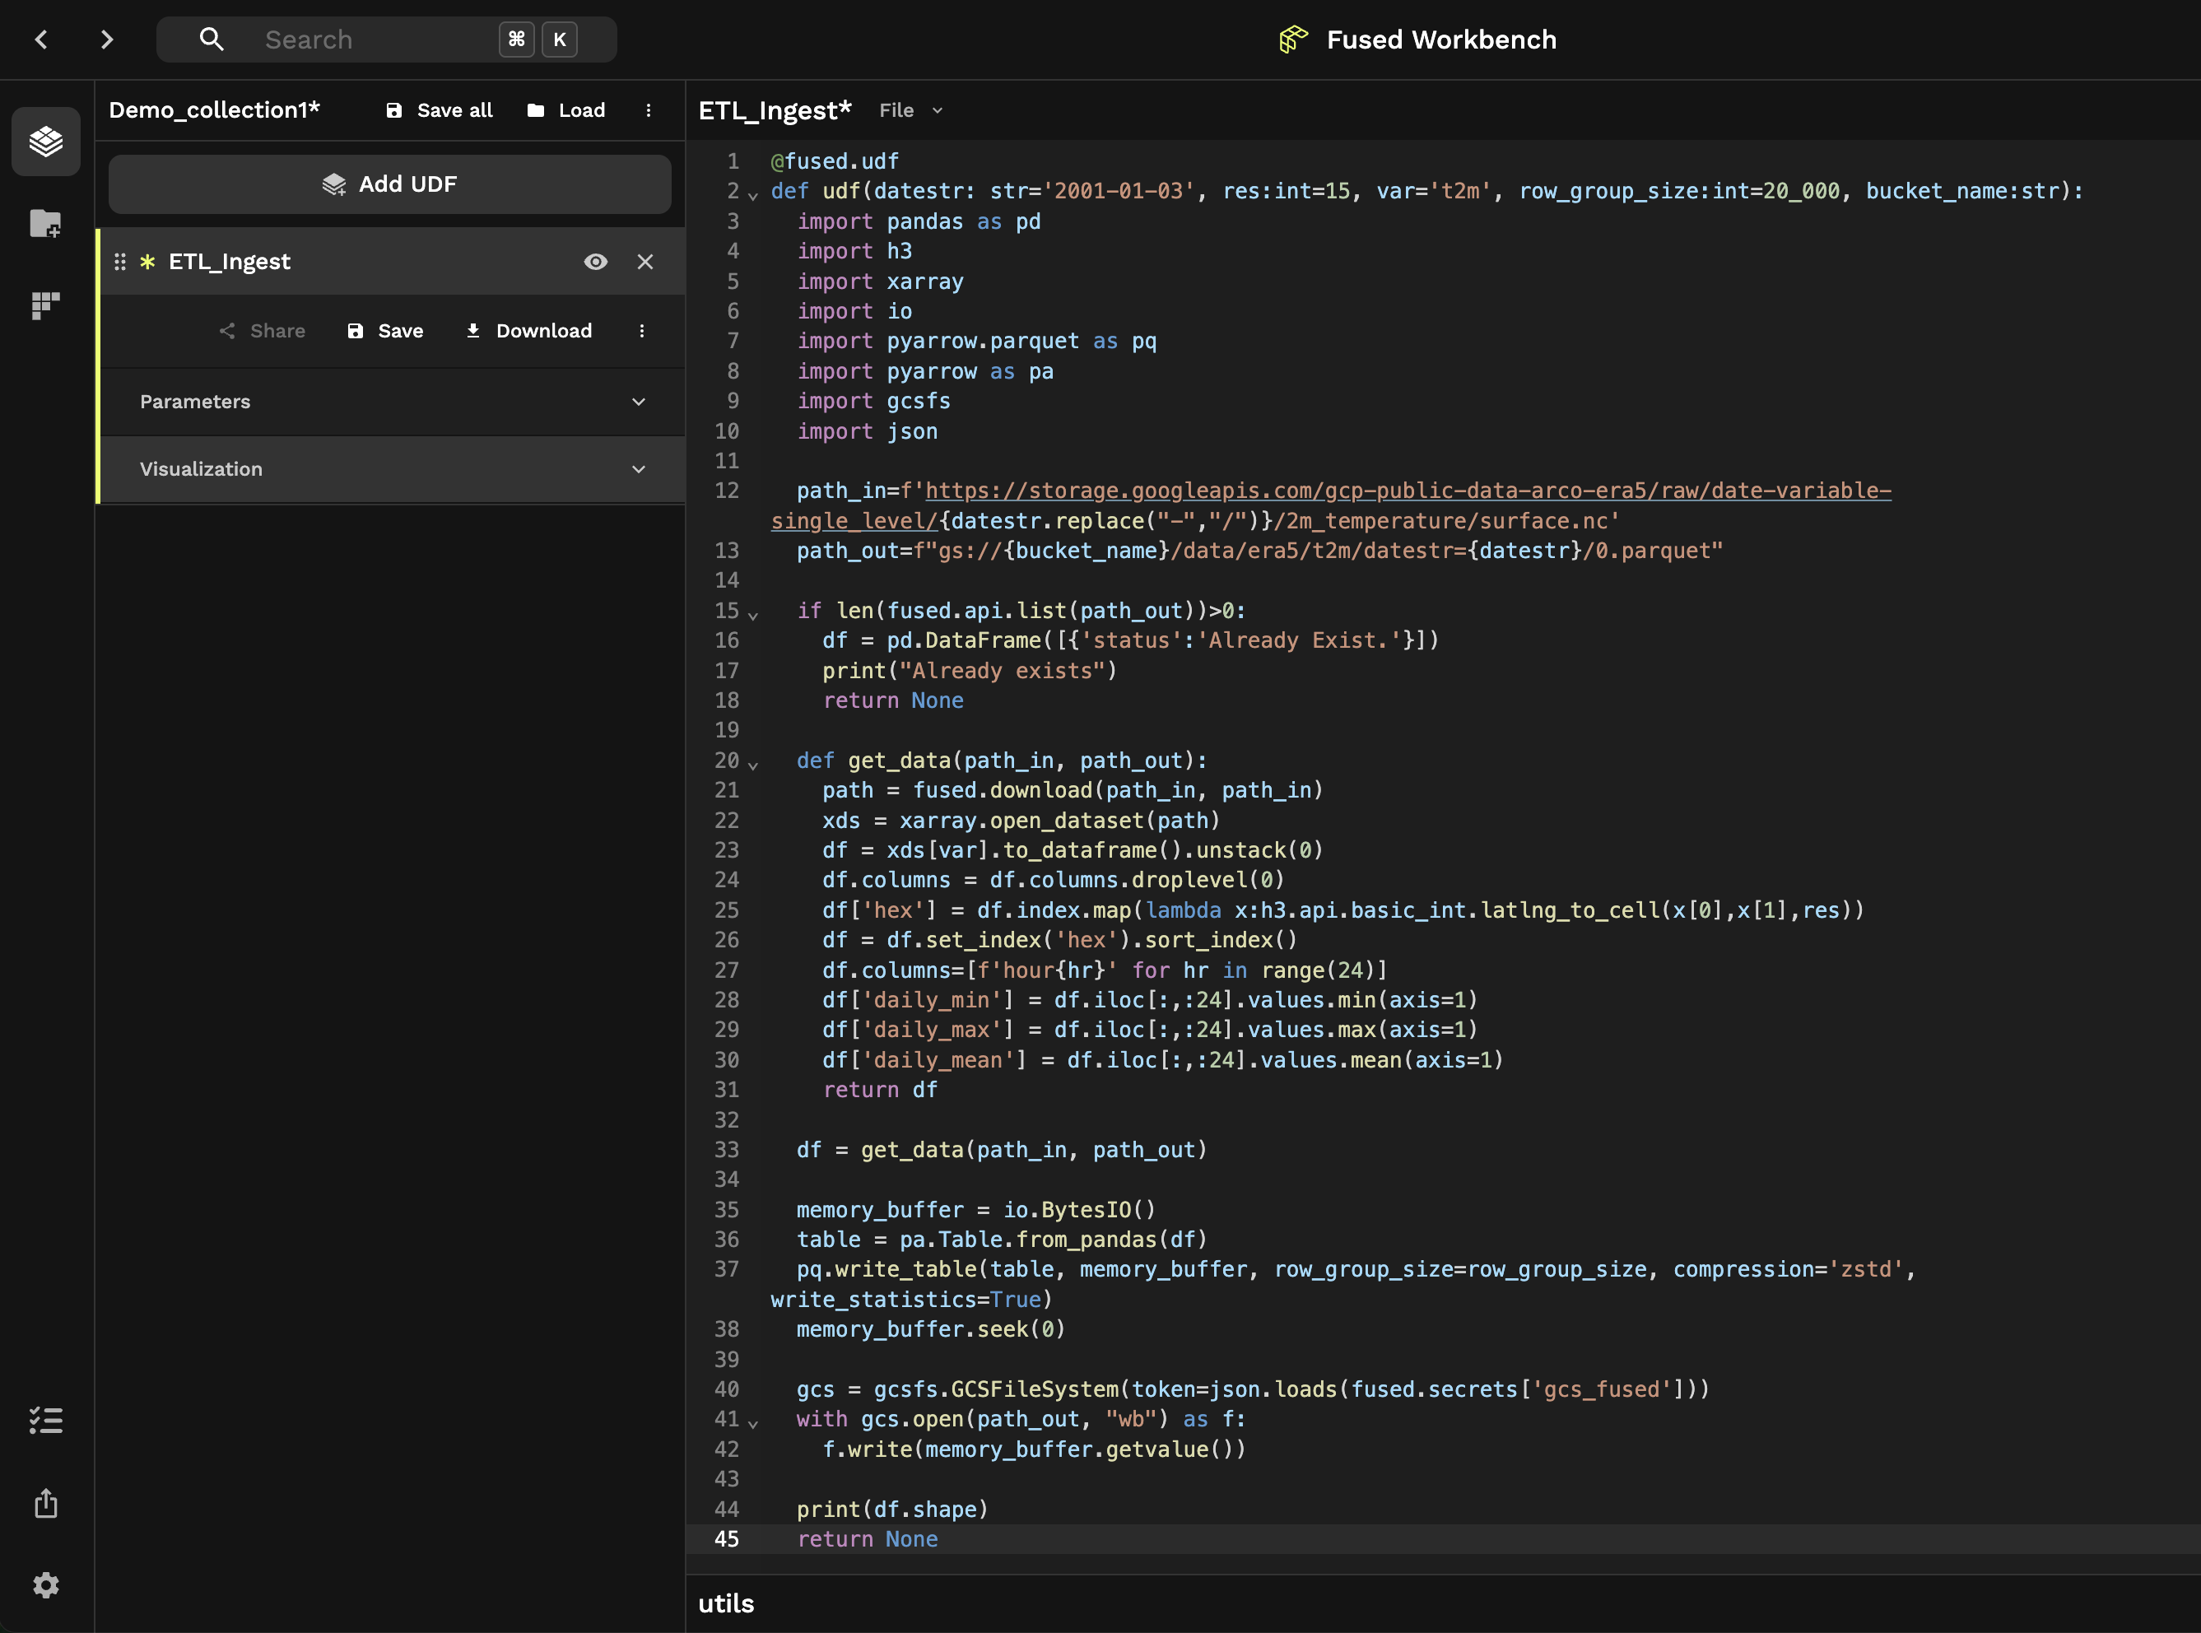Viewport: 2201px width, 1633px height.
Task: Place cursor on 'path_out=f"gs://' line
Action: pos(1260,551)
